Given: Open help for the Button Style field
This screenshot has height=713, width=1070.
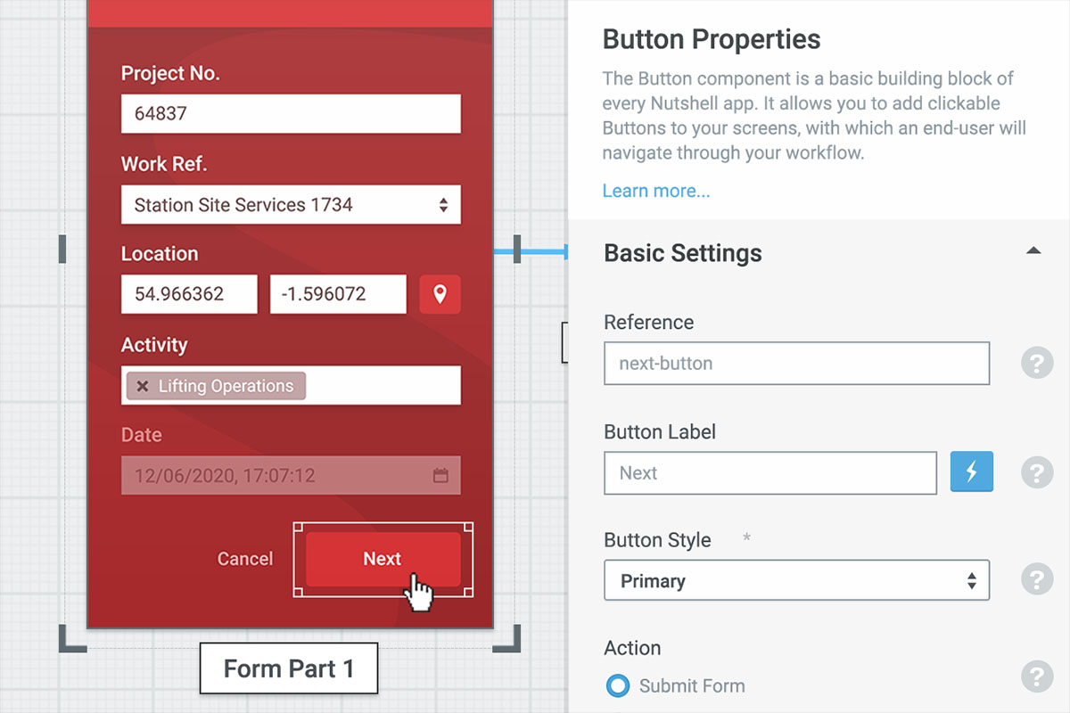Looking at the screenshot, I should (1036, 580).
